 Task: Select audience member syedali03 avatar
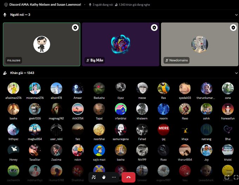pyautogui.click(x=185, y=88)
